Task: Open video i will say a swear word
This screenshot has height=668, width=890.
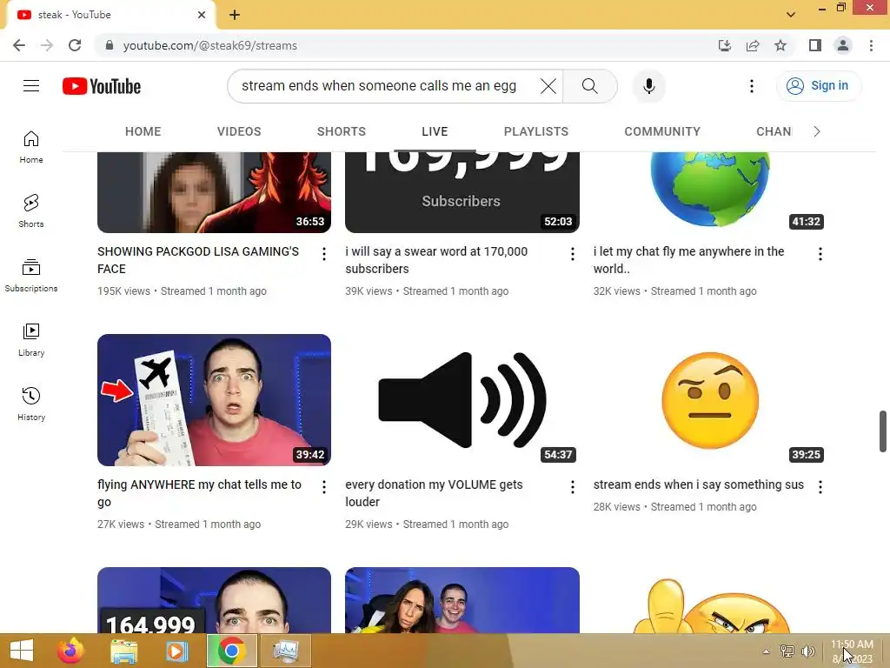Action: tap(436, 260)
